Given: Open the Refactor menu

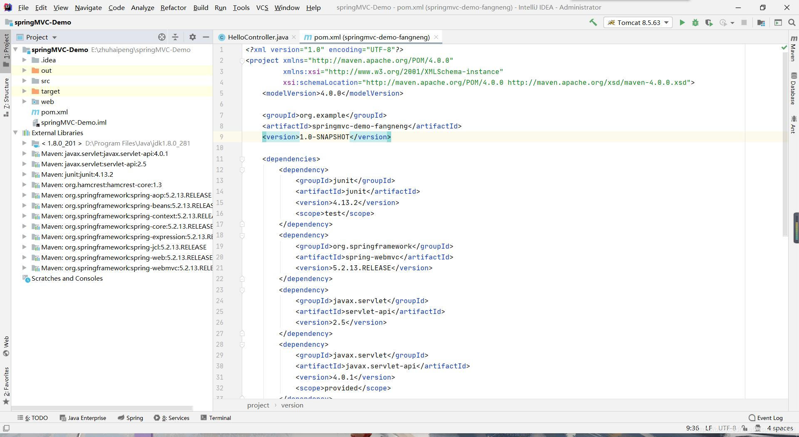Looking at the screenshot, I should click(x=173, y=7).
